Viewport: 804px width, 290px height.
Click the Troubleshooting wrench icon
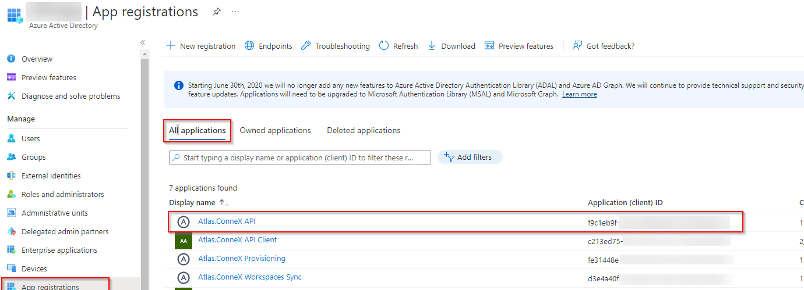(306, 45)
